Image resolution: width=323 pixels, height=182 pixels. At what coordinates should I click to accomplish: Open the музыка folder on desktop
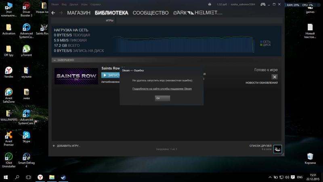click(26, 72)
